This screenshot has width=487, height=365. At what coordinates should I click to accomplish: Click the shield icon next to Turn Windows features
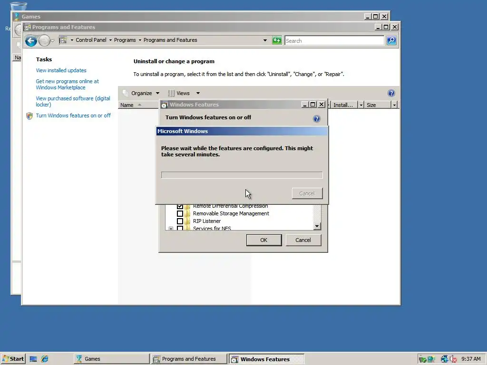point(29,116)
